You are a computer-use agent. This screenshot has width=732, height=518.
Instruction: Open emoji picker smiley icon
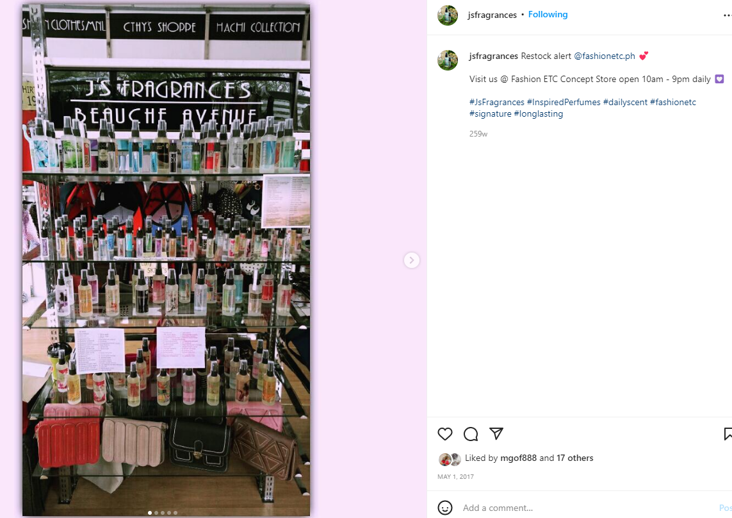pos(445,508)
